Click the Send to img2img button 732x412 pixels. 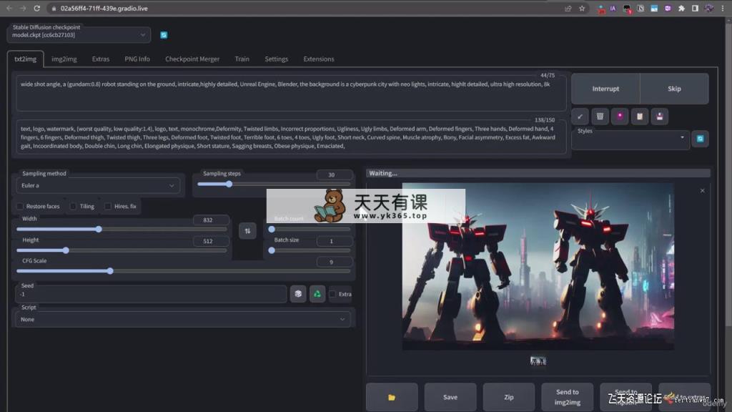(x=567, y=397)
